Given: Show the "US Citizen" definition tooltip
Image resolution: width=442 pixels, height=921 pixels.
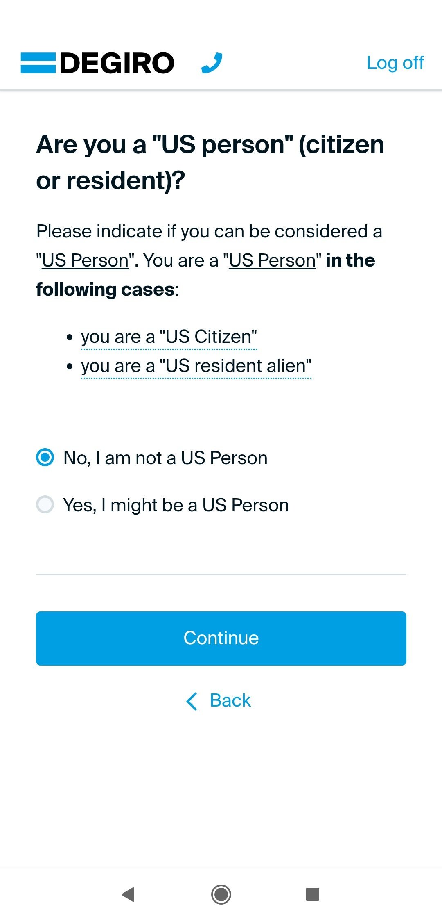Looking at the screenshot, I should (169, 337).
